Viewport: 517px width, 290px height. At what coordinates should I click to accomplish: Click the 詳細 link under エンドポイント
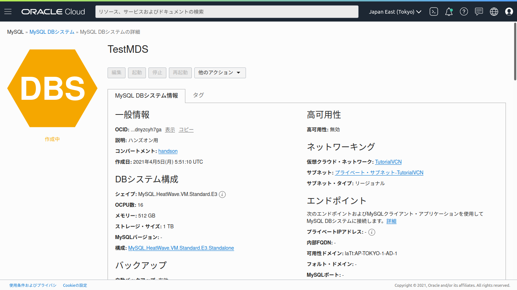[392, 221]
